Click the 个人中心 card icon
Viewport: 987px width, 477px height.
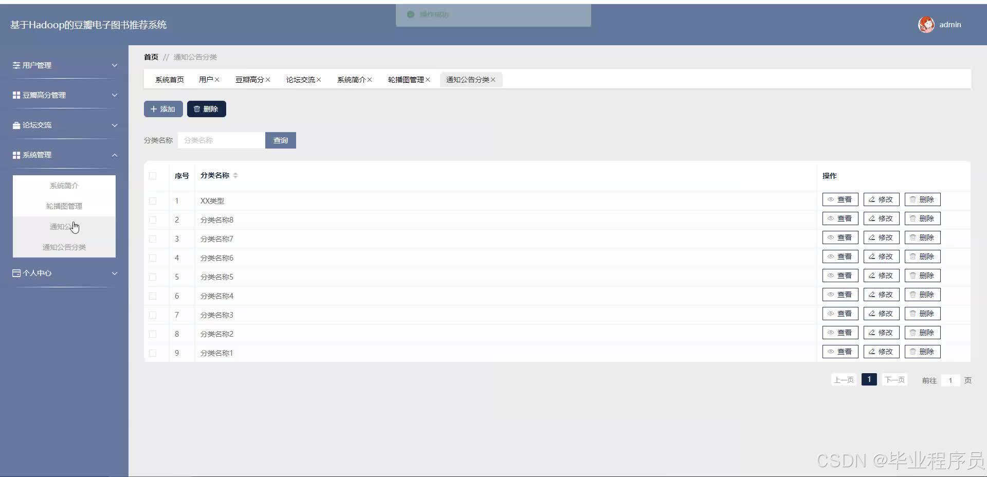click(16, 273)
